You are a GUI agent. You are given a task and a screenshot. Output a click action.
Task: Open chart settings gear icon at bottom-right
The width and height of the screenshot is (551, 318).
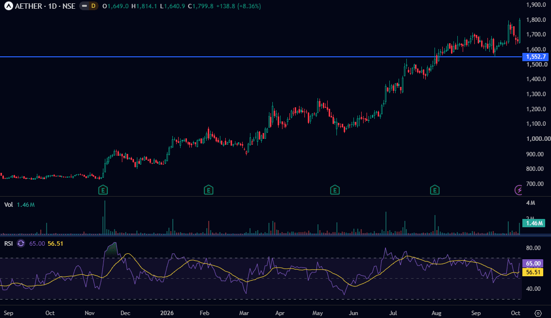coord(538,313)
